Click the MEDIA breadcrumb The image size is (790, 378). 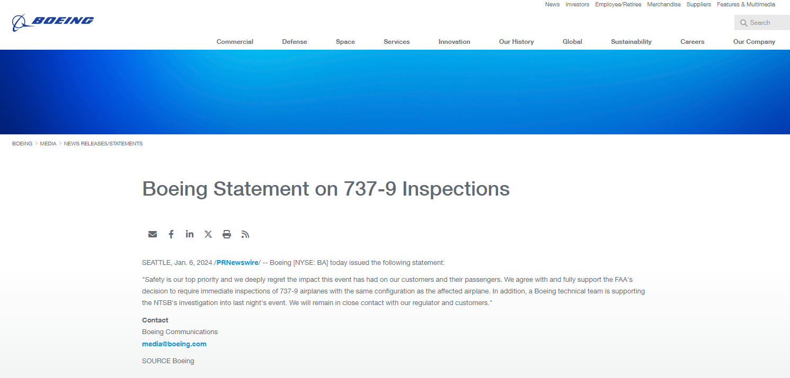[48, 144]
